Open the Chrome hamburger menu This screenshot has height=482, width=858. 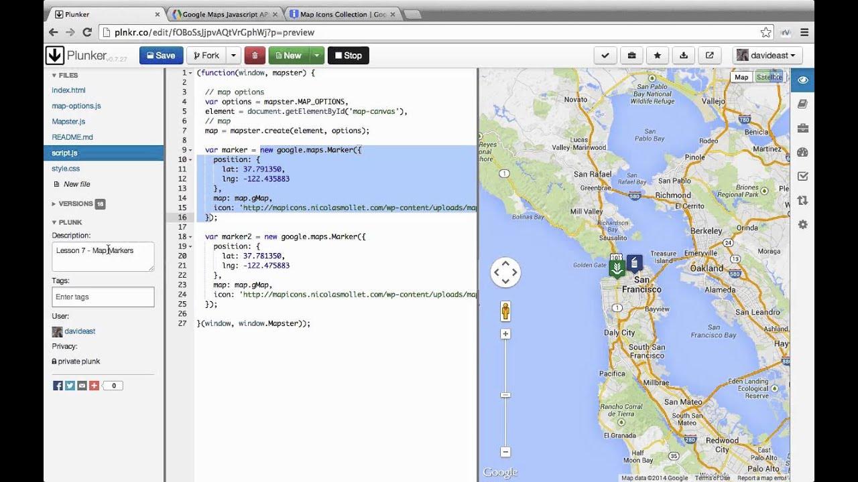[x=804, y=32]
